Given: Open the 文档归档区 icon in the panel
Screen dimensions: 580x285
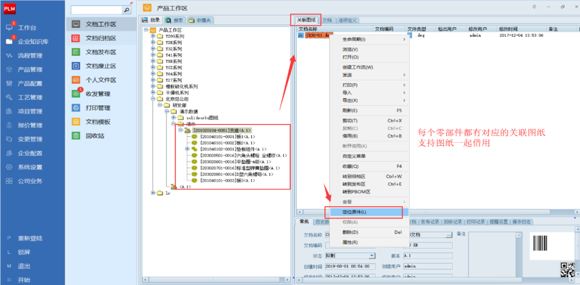Looking at the screenshot, I should pyautogui.click(x=76, y=38).
